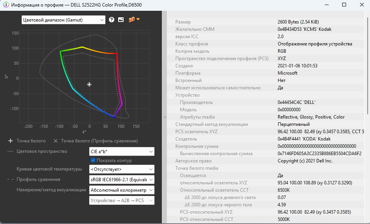This screenshot has height=224, width=370.
Task: Click the 'Профиль сравнения' label
Action: [38, 179]
